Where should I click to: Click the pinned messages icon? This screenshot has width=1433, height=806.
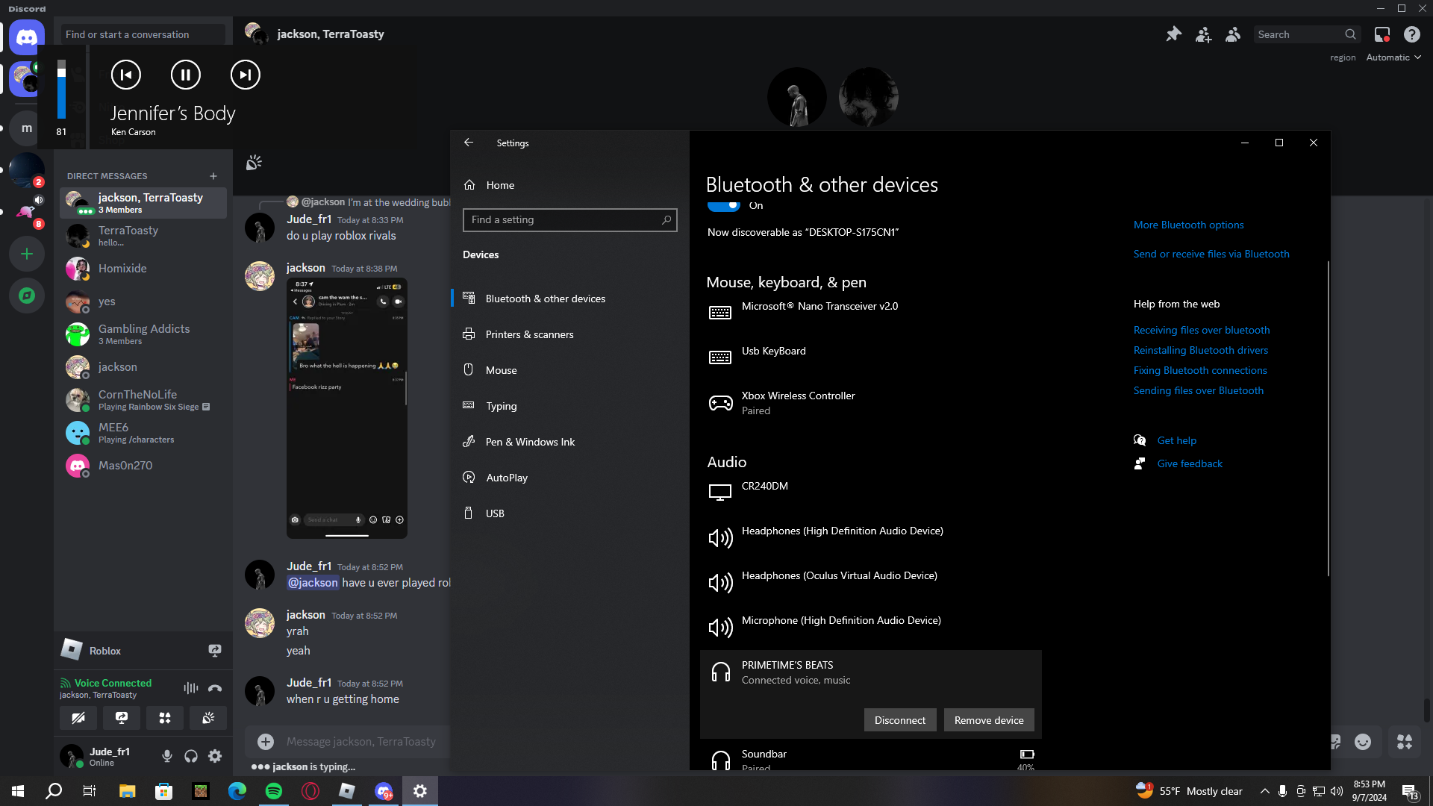[x=1173, y=34]
